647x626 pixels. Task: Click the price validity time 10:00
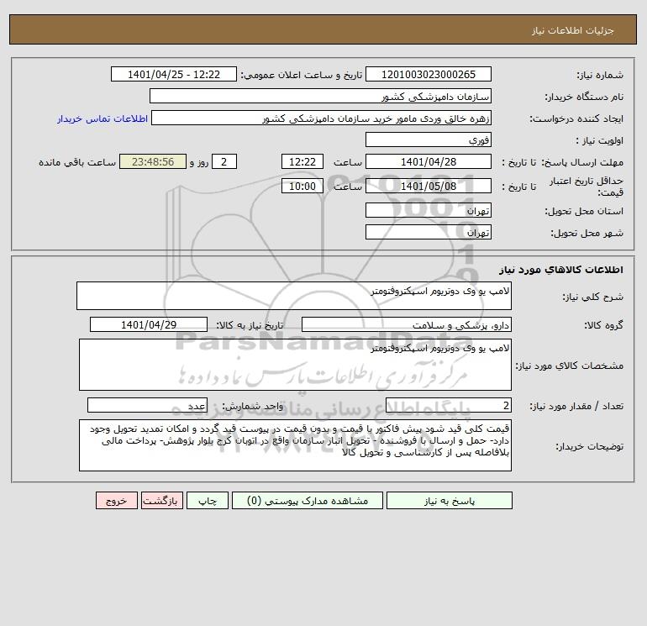[302, 186]
